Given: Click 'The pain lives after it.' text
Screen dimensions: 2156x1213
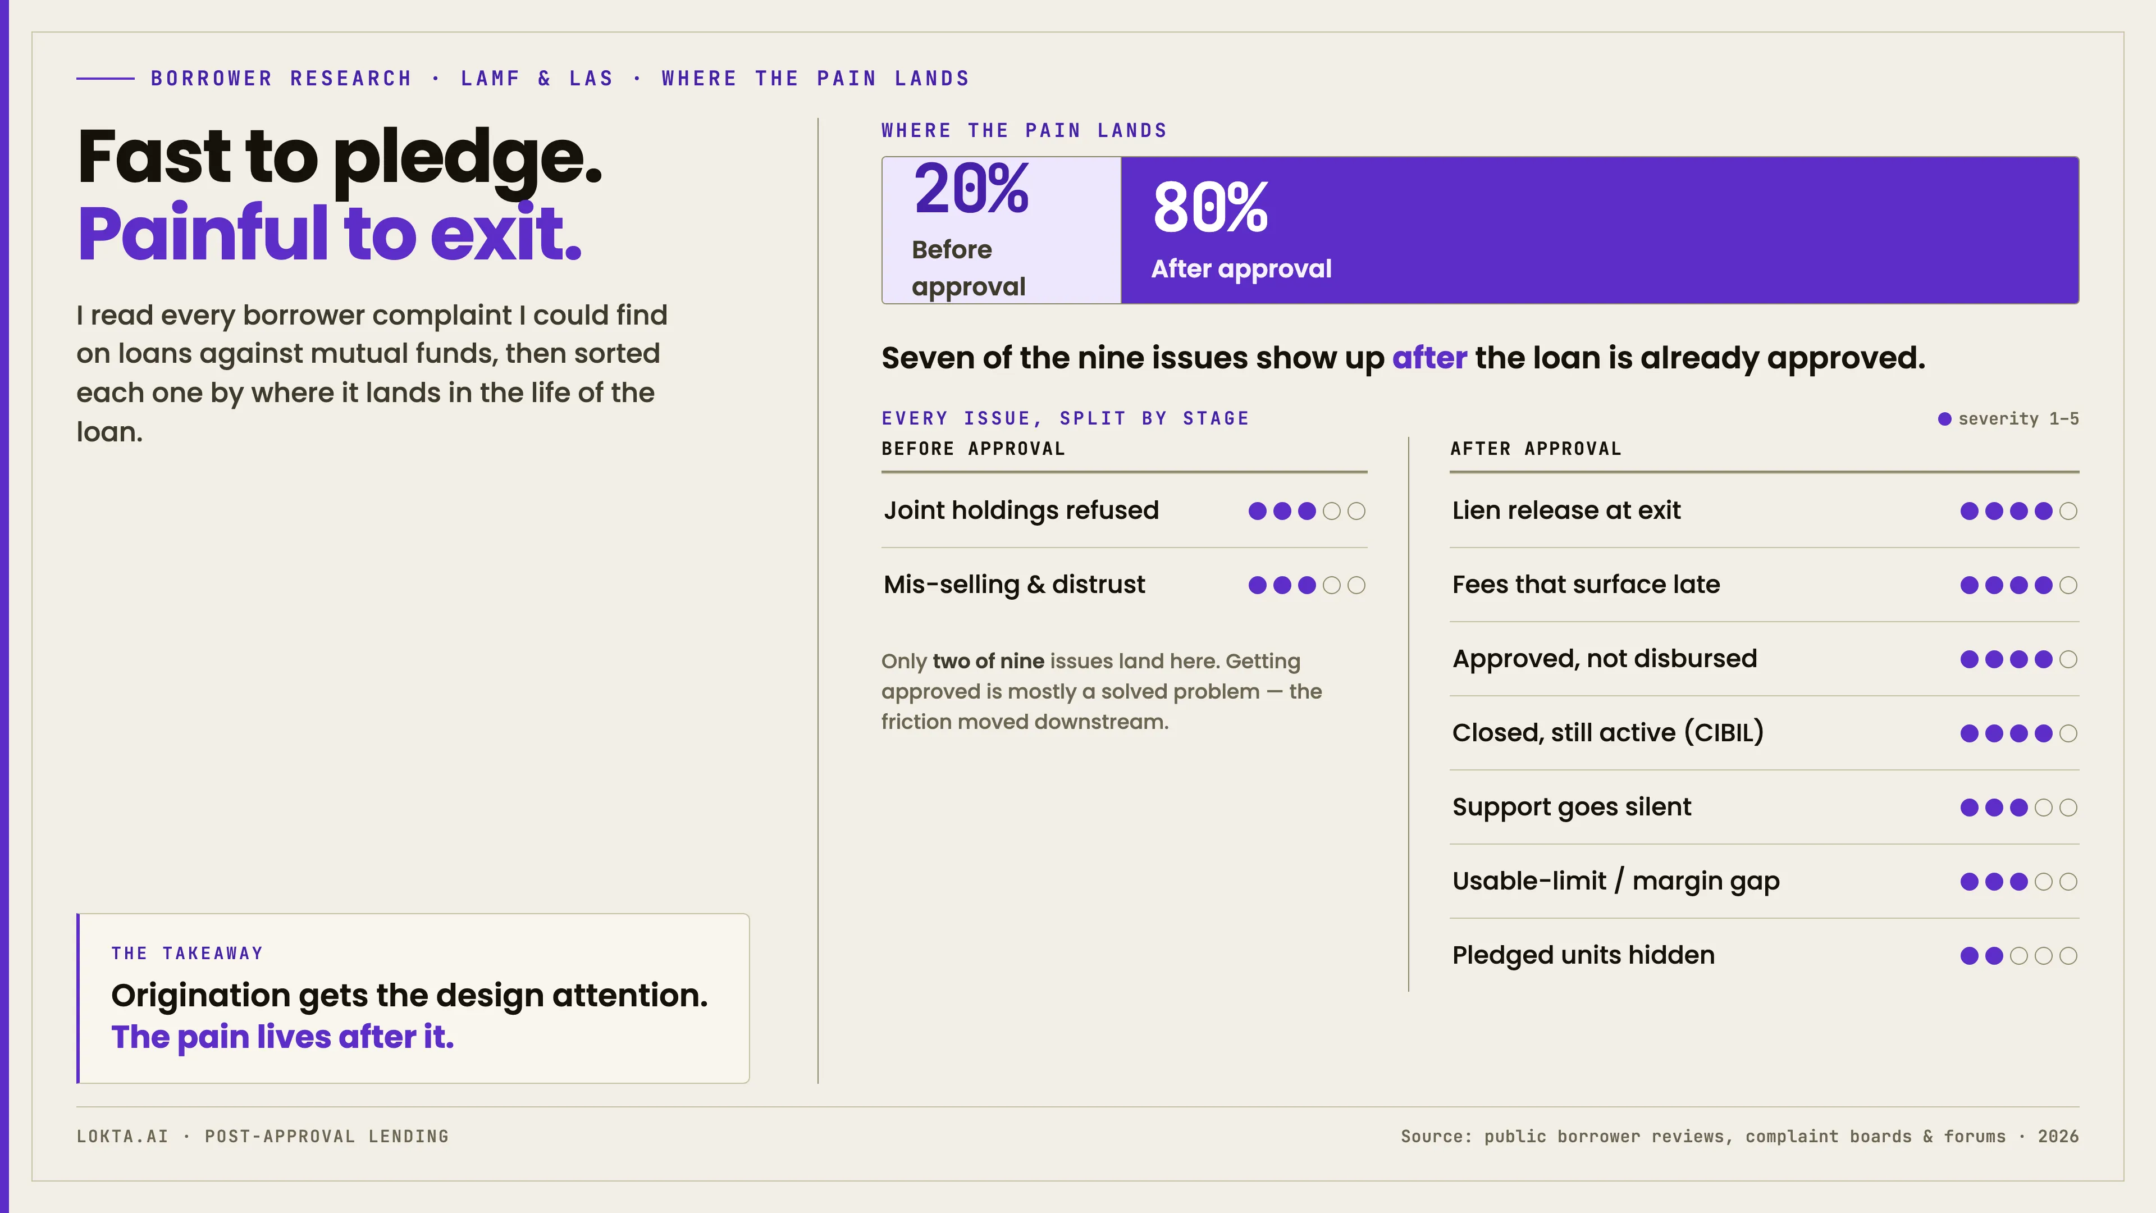Looking at the screenshot, I should click(283, 1037).
